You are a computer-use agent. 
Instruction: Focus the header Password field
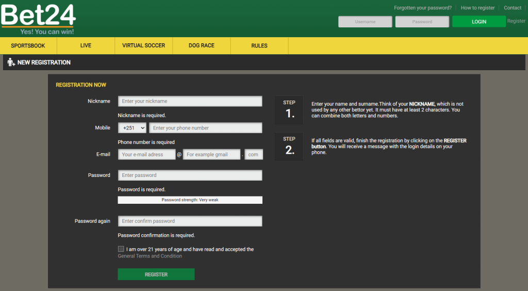pyautogui.click(x=422, y=22)
